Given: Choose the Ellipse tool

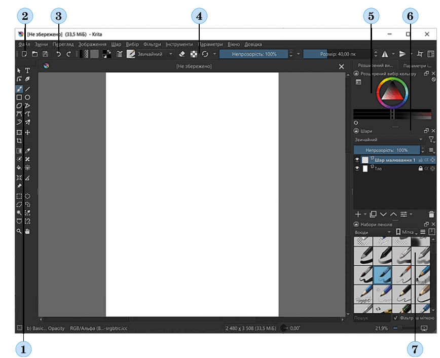Looking at the screenshot, I should (x=27, y=97).
